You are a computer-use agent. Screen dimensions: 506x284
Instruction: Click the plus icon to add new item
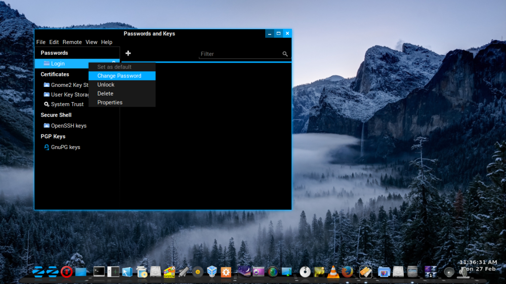(x=128, y=53)
